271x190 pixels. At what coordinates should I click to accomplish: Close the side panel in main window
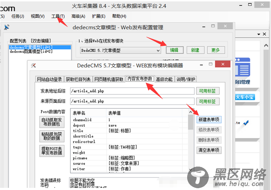point(264,34)
